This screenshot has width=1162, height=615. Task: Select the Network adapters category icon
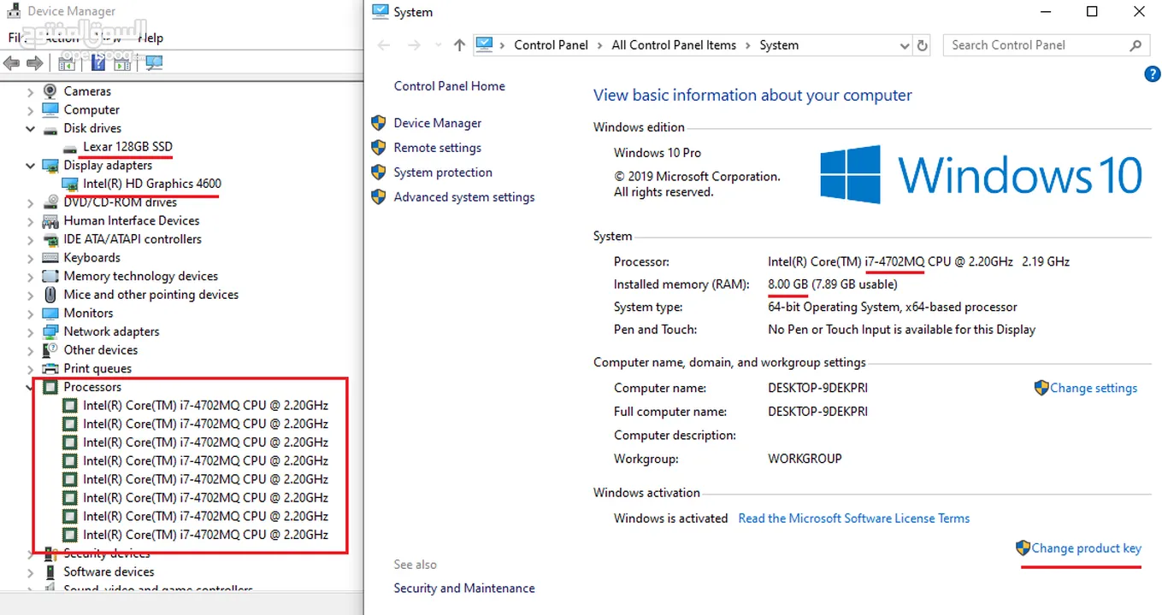50,331
